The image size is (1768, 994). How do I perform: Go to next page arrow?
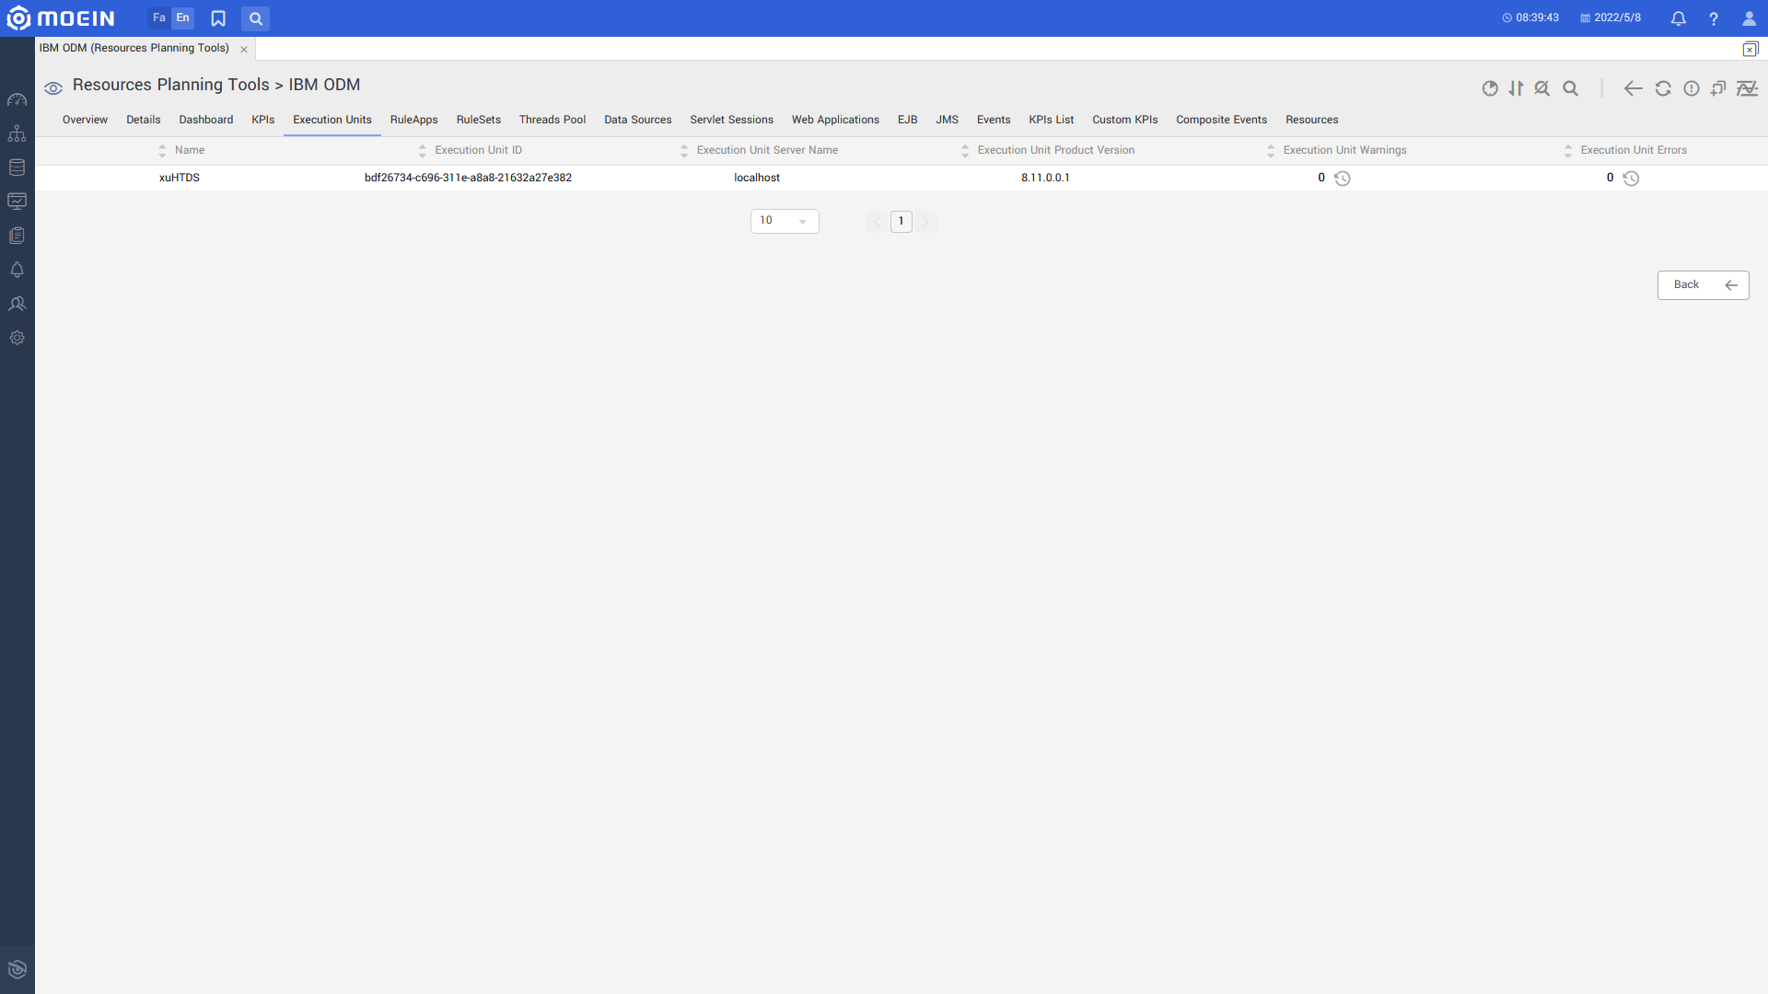[926, 222]
